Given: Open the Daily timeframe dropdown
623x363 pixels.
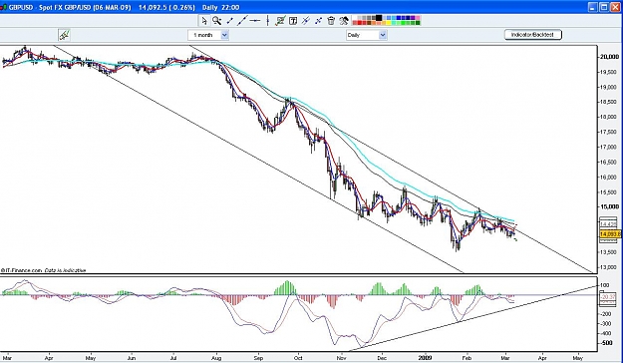Looking at the screenshot, I should [367, 35].
